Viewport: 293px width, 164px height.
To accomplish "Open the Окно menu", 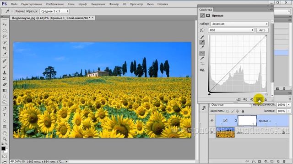I will (150, 4).
